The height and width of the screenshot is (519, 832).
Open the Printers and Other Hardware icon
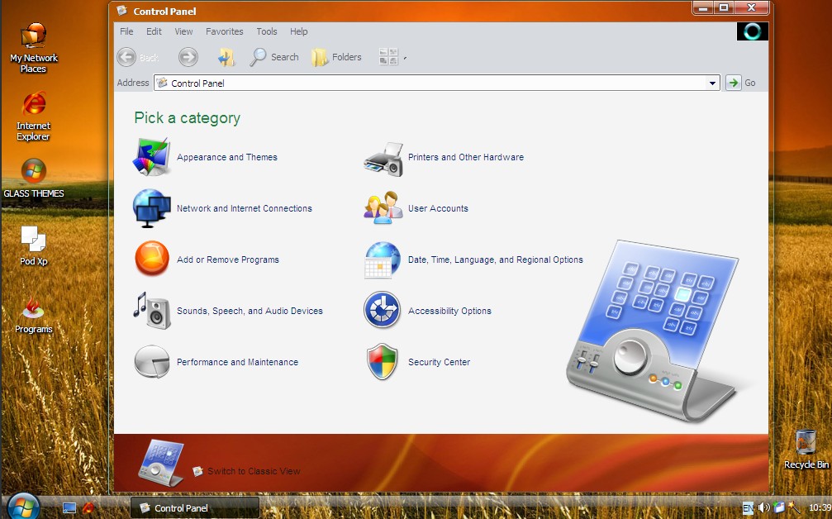[383, 159]
